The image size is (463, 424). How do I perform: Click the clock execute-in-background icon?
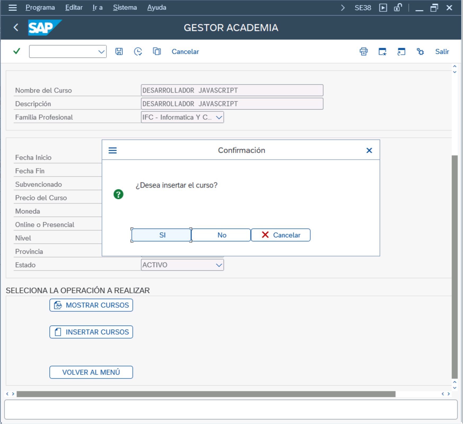point(138,51)
